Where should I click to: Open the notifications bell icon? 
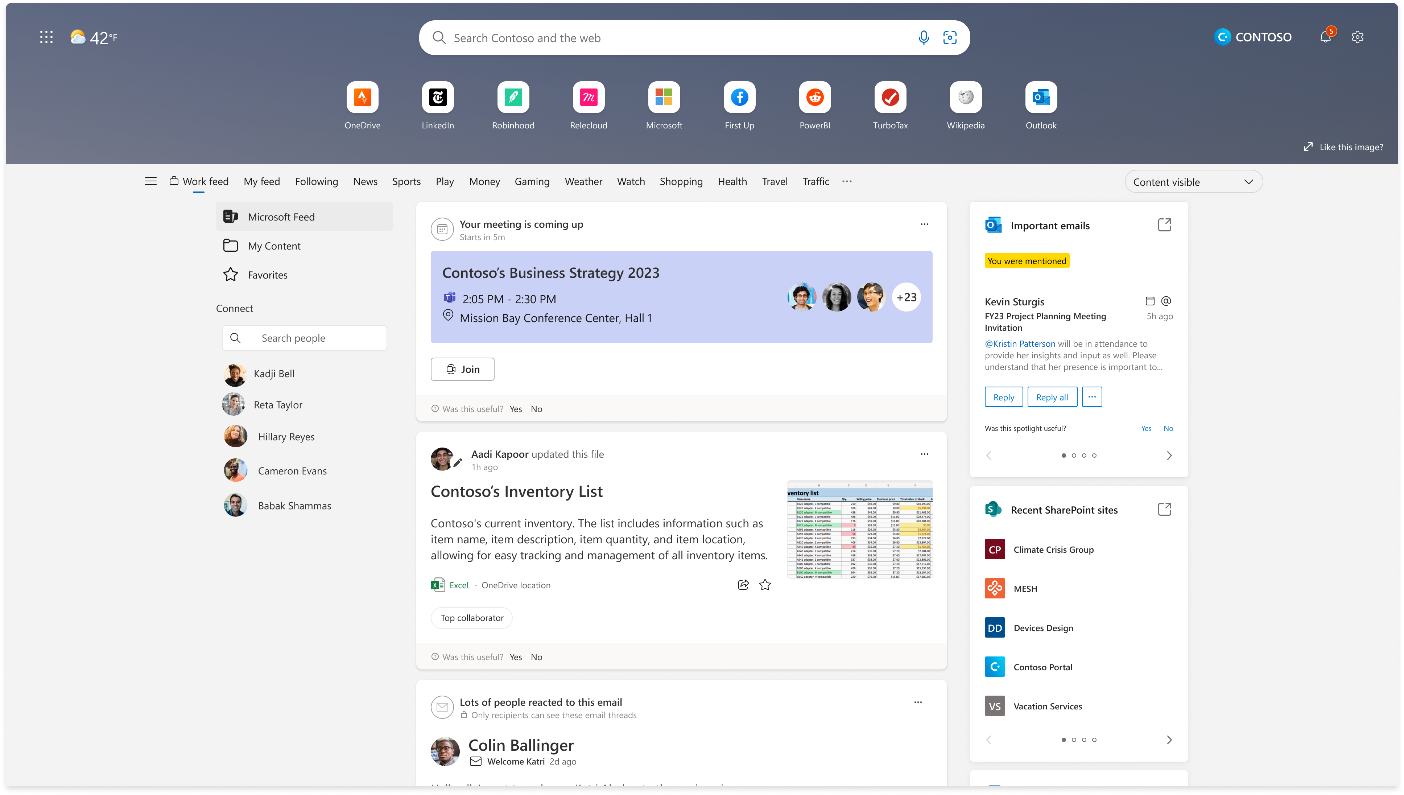1325,37
